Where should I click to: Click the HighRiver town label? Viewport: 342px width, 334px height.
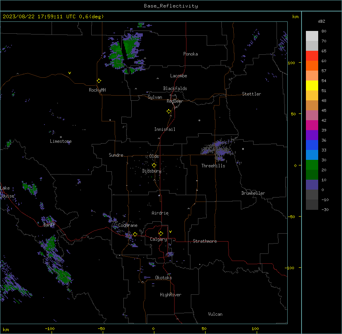(x=171, y=295)
